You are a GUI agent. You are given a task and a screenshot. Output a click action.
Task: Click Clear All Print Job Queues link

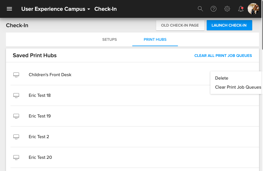click(223, 55)
